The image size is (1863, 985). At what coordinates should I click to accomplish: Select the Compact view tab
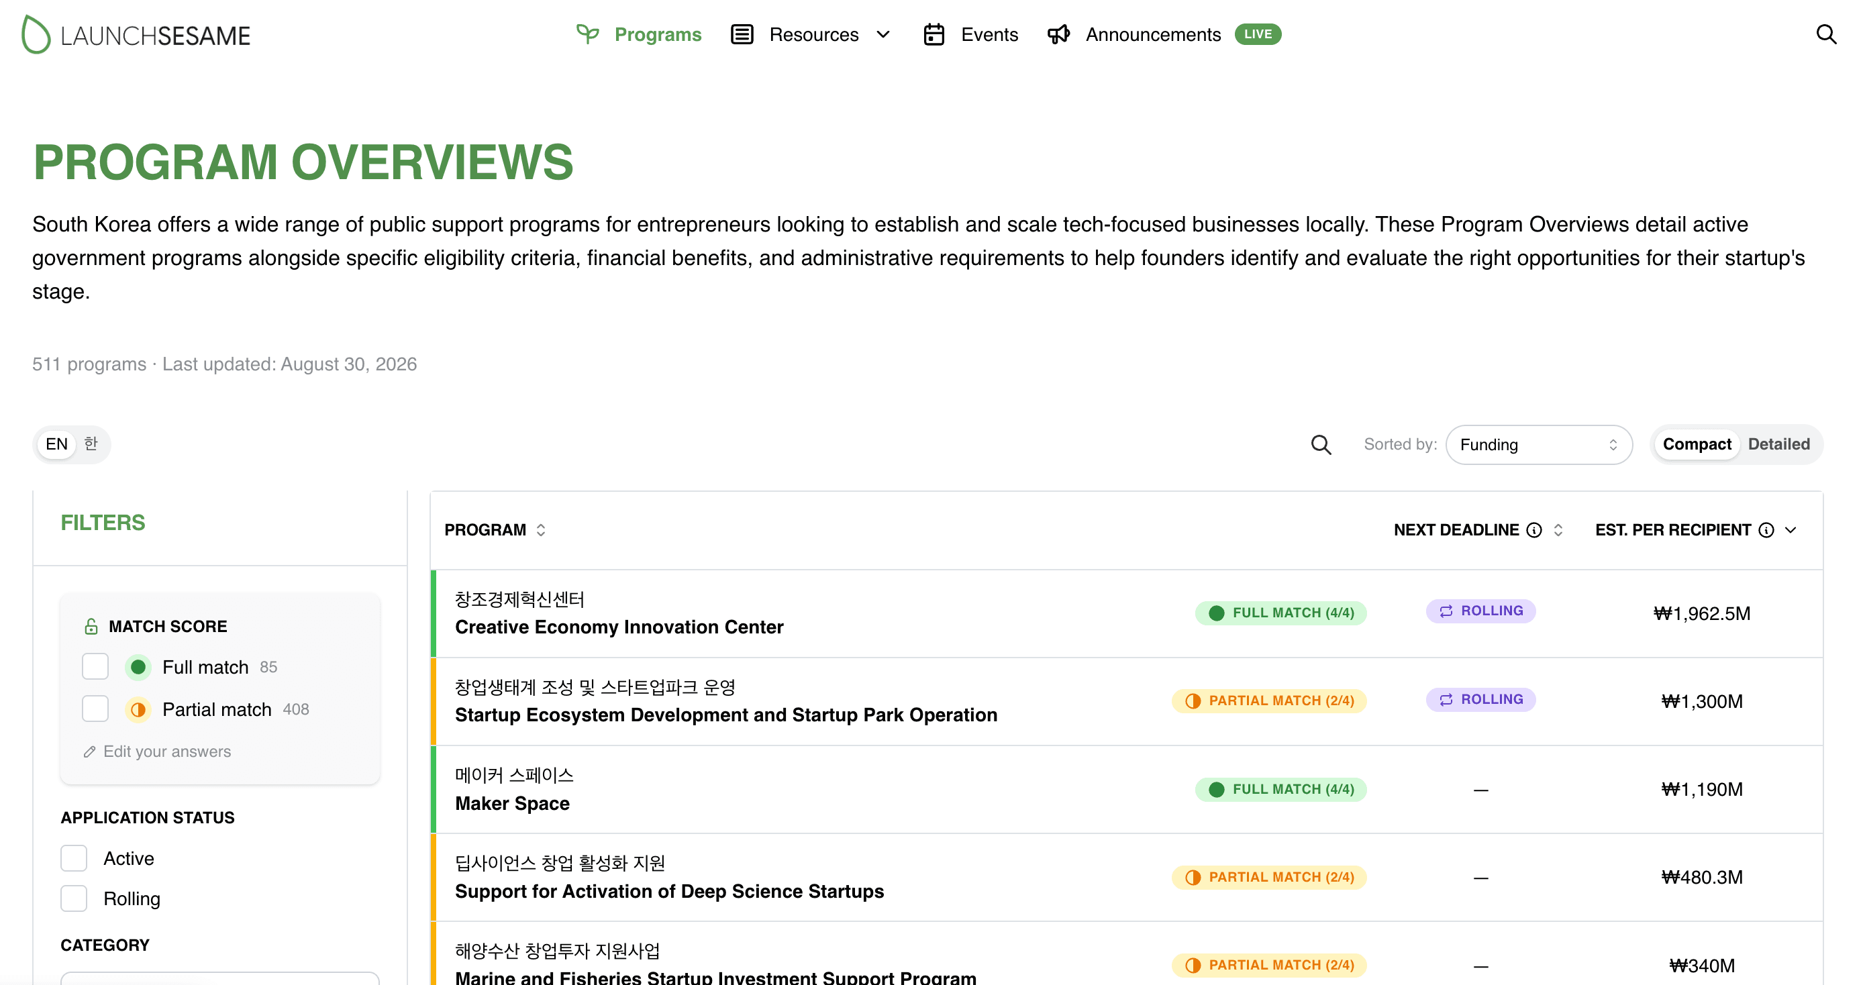tap(1696, 444)
